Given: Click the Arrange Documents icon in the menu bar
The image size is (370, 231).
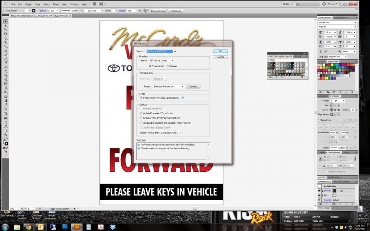Looking at the screenshot, I should click(x=102, y=4).
